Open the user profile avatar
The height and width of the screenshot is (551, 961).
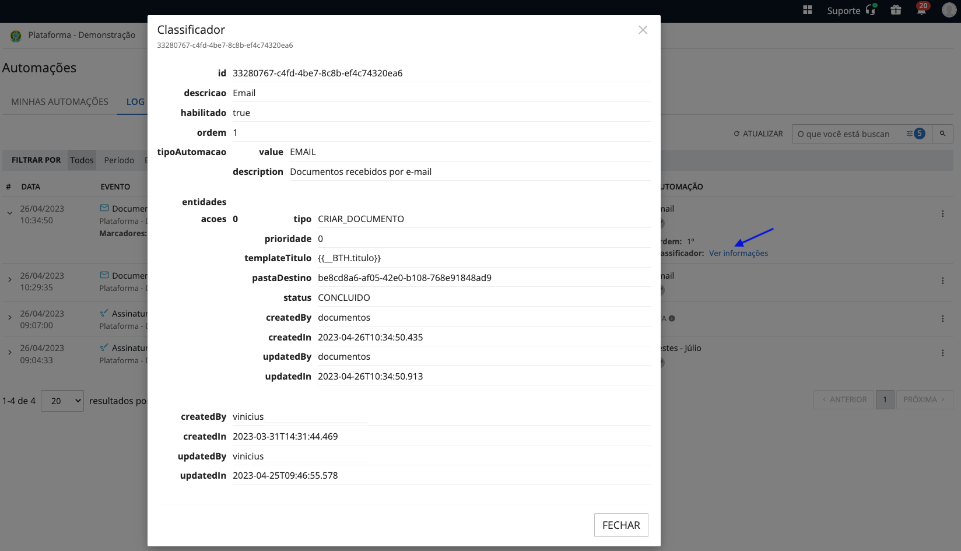click(x=949, y=10)
